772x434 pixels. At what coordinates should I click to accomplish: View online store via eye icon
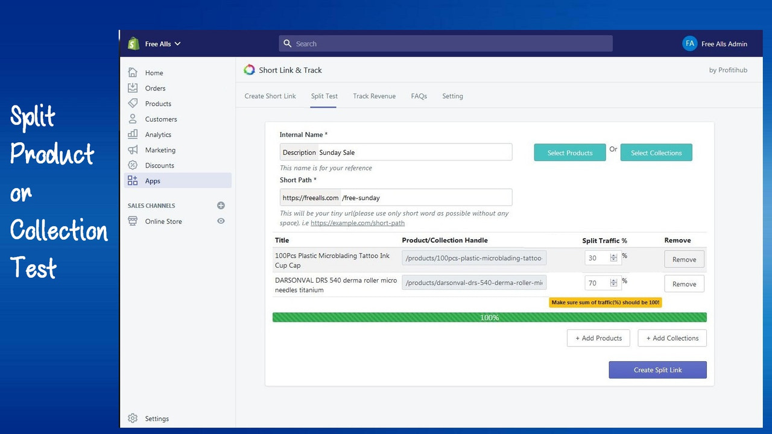[x=221, y=221]
